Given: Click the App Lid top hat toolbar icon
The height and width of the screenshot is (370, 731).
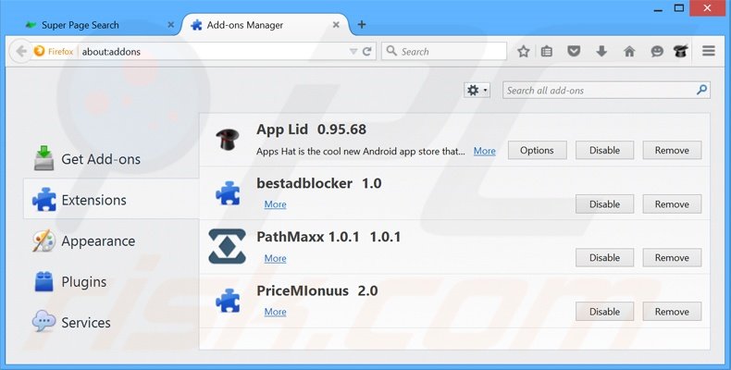Looking at the screenshot, I should pos(681,51).
